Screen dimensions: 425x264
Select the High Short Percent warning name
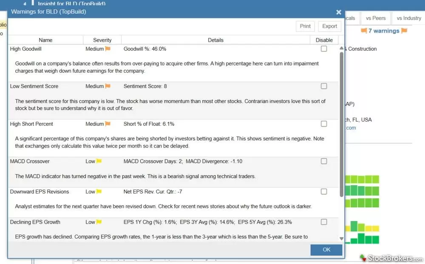pyautogui.click(x=31, y=124)
